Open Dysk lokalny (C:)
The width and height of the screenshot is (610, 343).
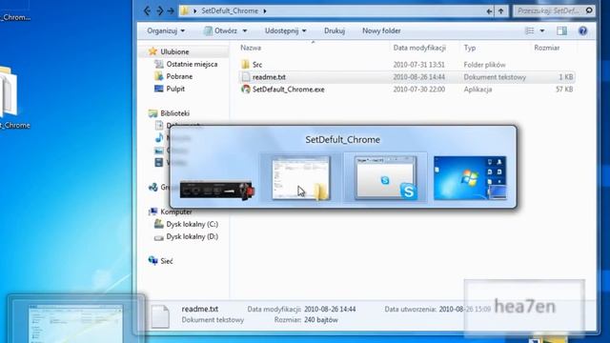193,224
